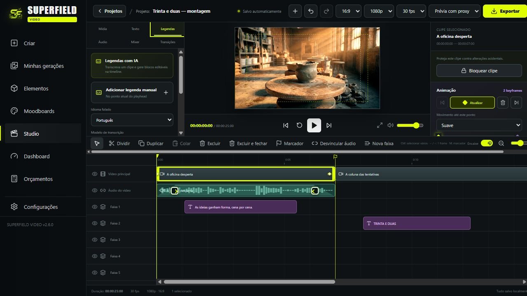Screen dimensions: 527x296
Task: Open Orçamentos in the sidebar
Action: point(43,179)
